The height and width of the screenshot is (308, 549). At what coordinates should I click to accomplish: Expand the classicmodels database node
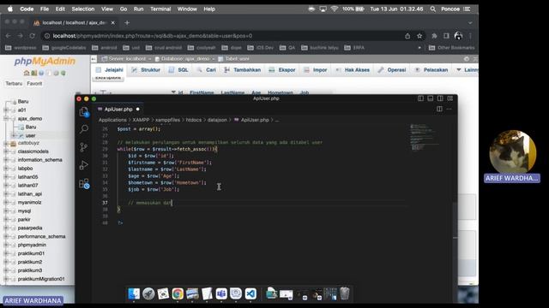(6, 151)
